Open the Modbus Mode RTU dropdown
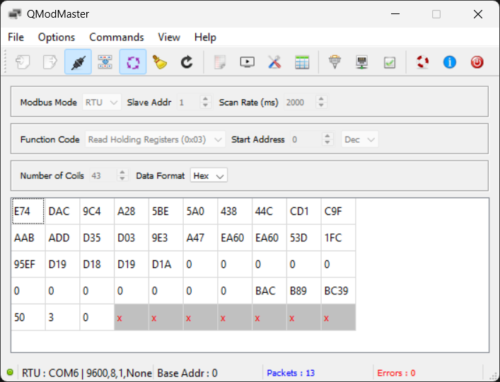This screenshot has width=500, height=382. click(103, 102)
